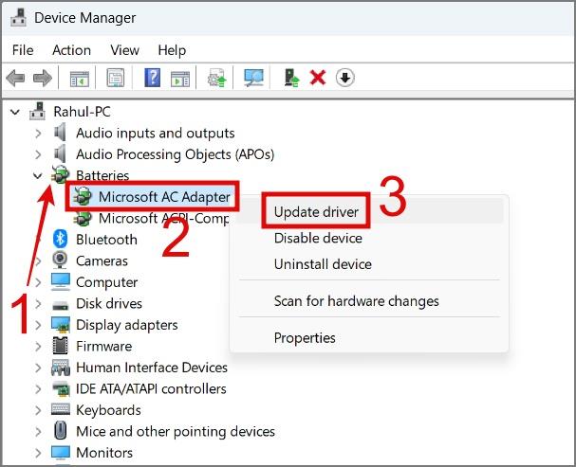Open the Action menu
The width and height of the screenshot is (576, 467).
[71, 50]
